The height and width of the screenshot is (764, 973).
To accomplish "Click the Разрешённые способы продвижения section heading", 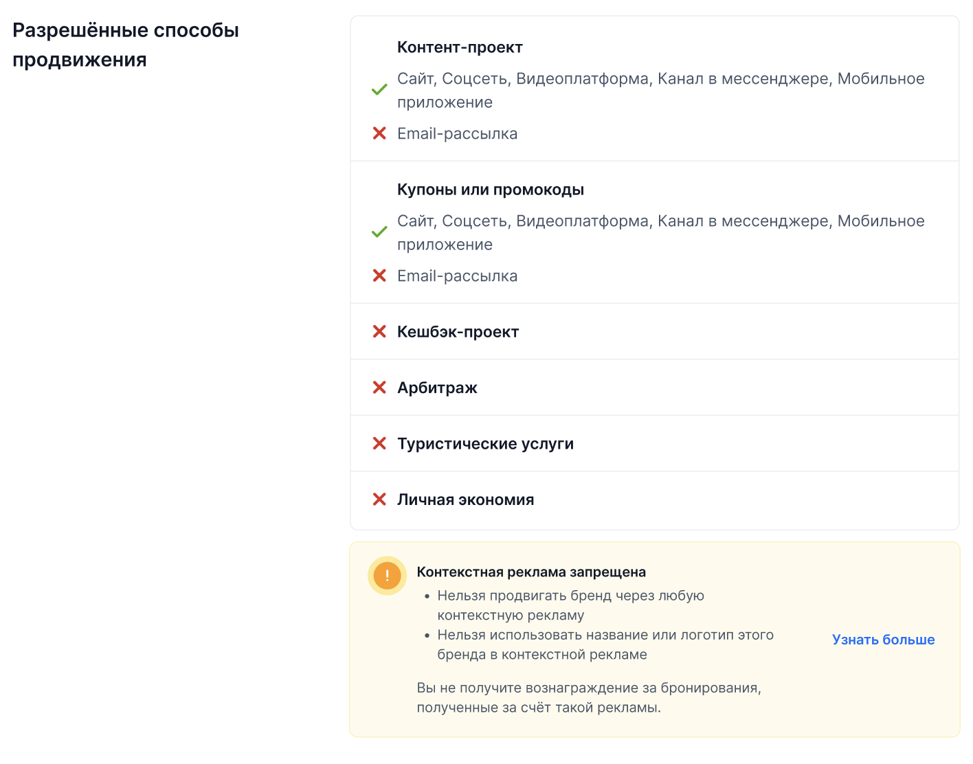I will [x=126, y=45].
